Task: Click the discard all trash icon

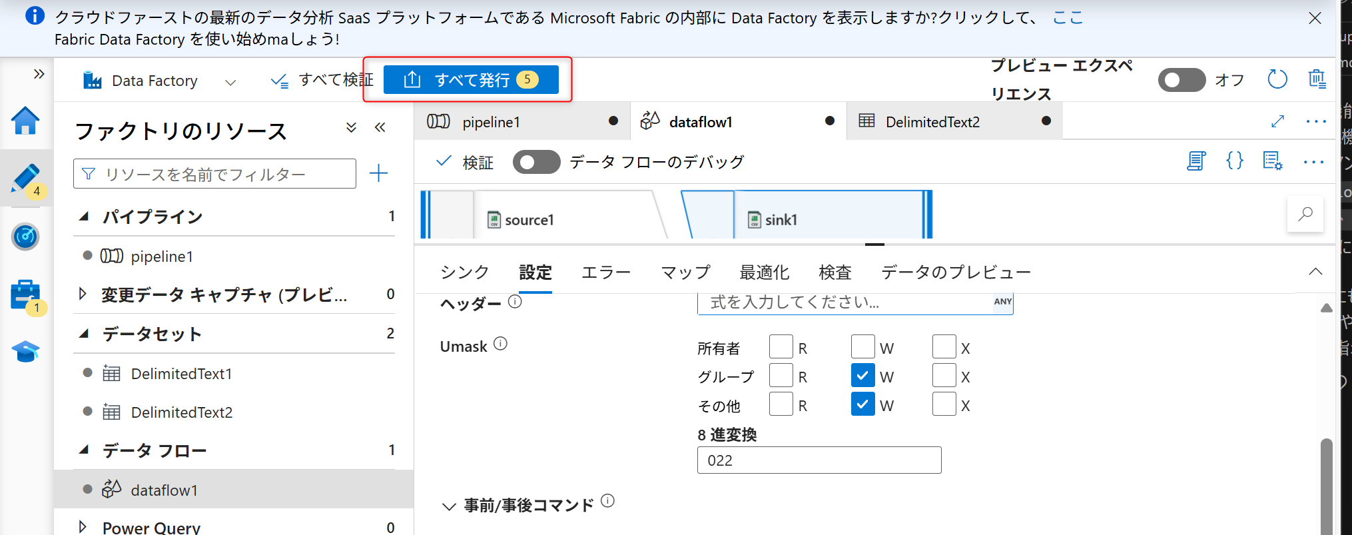Action: pyautogui.click(x=1317, y=79)
